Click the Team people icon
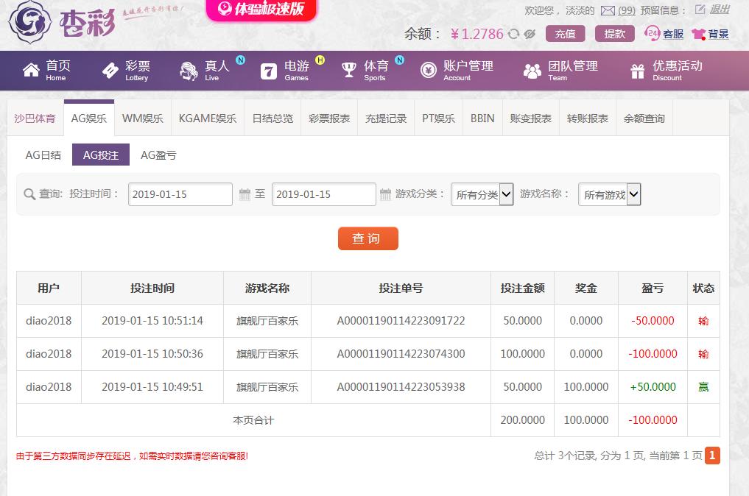 click(532, 71)
